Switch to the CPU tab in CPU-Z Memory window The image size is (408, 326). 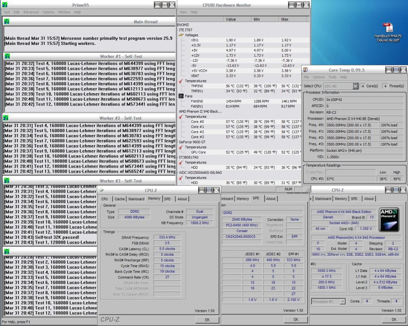[104, 199]
